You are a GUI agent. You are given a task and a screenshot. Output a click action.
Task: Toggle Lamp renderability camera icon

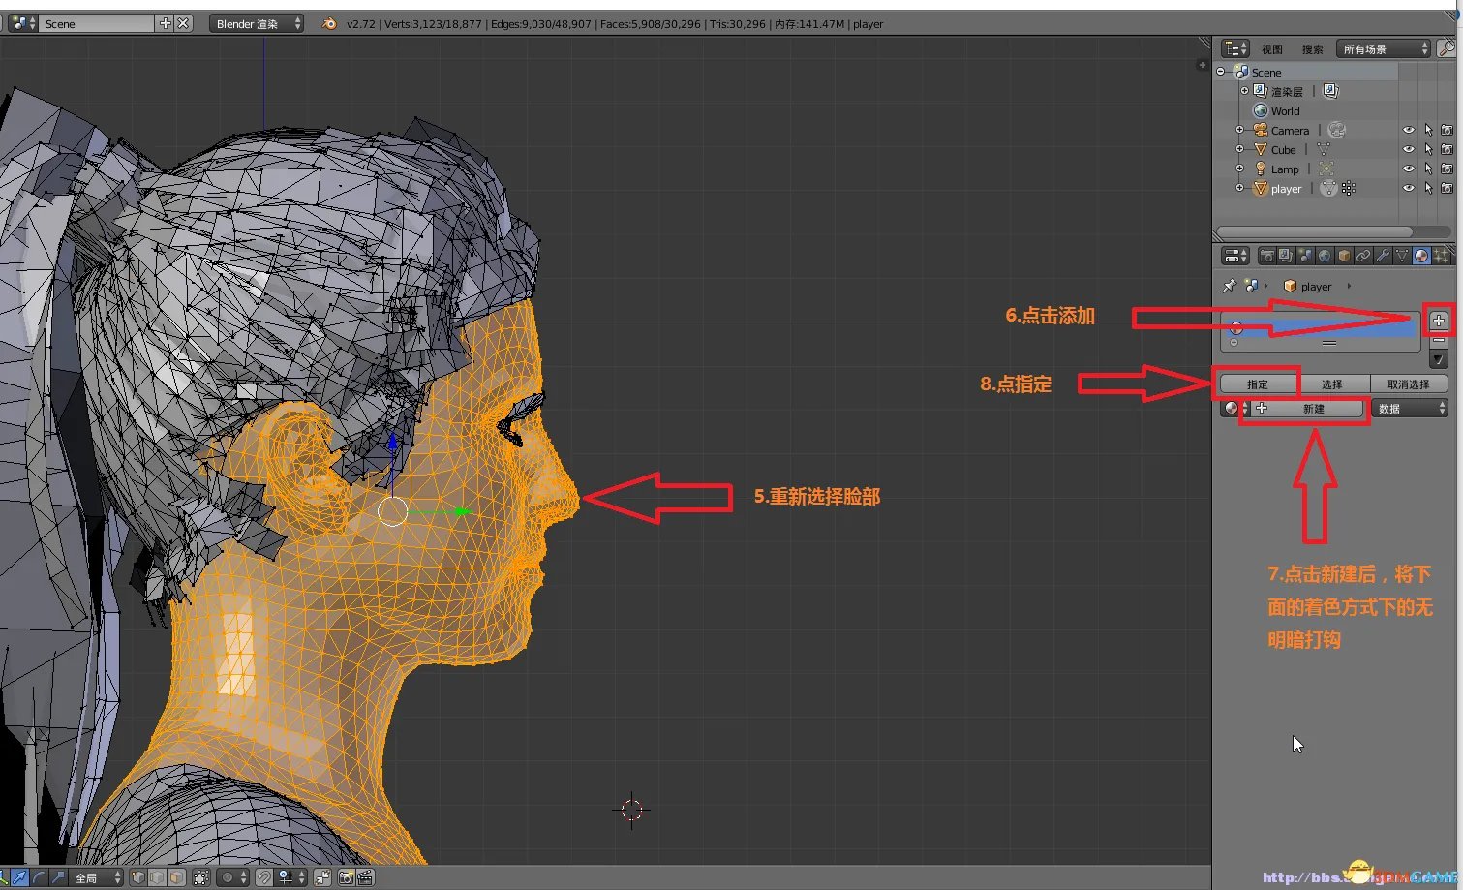coord(1447,169)
